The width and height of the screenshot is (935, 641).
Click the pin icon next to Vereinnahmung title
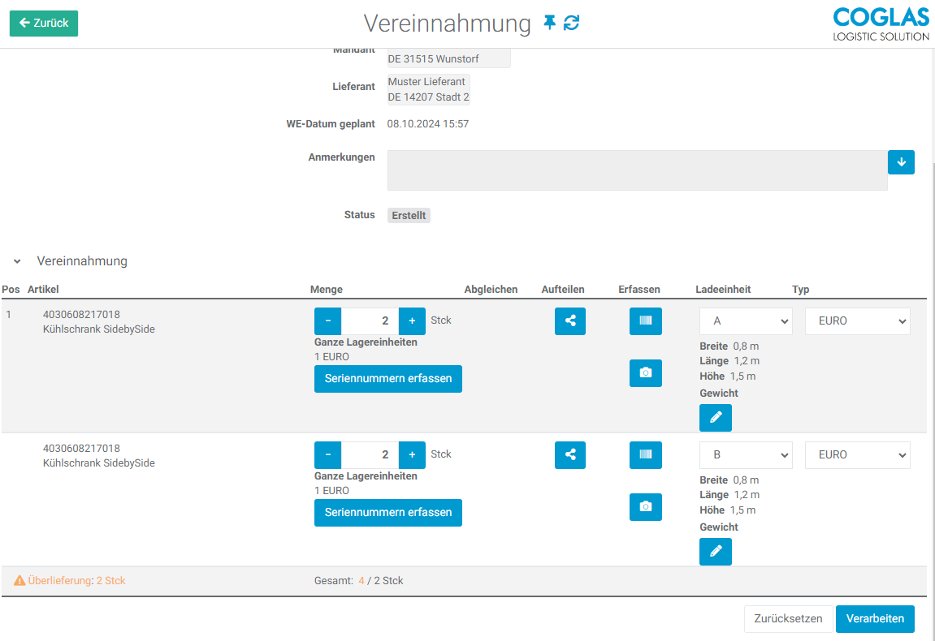550,23
